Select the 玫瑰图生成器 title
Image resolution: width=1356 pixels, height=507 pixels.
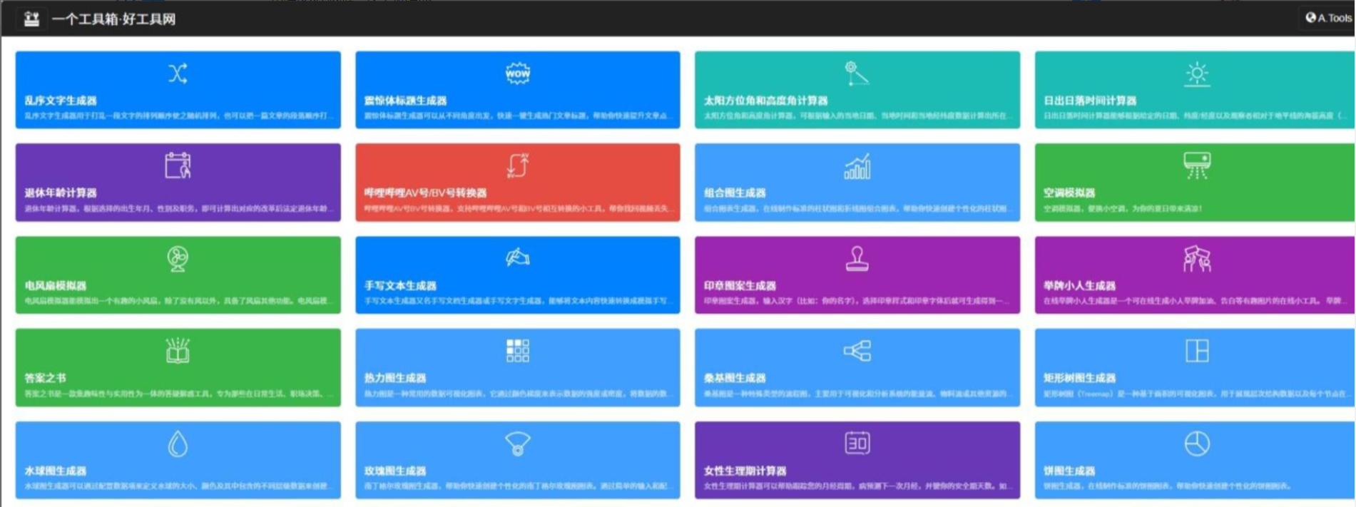pyautogui.click(x=395, y=471)
